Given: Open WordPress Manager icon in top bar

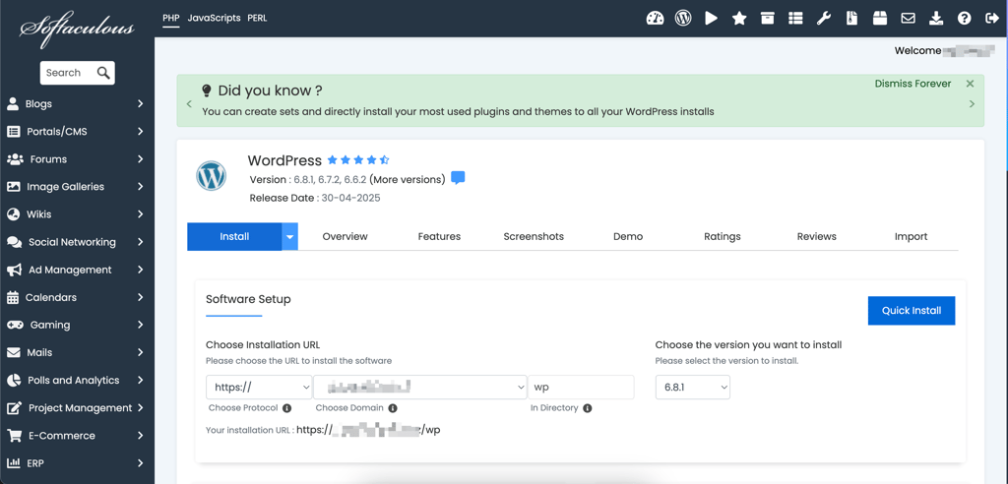Looking at the screenshot, I should 683,18.
